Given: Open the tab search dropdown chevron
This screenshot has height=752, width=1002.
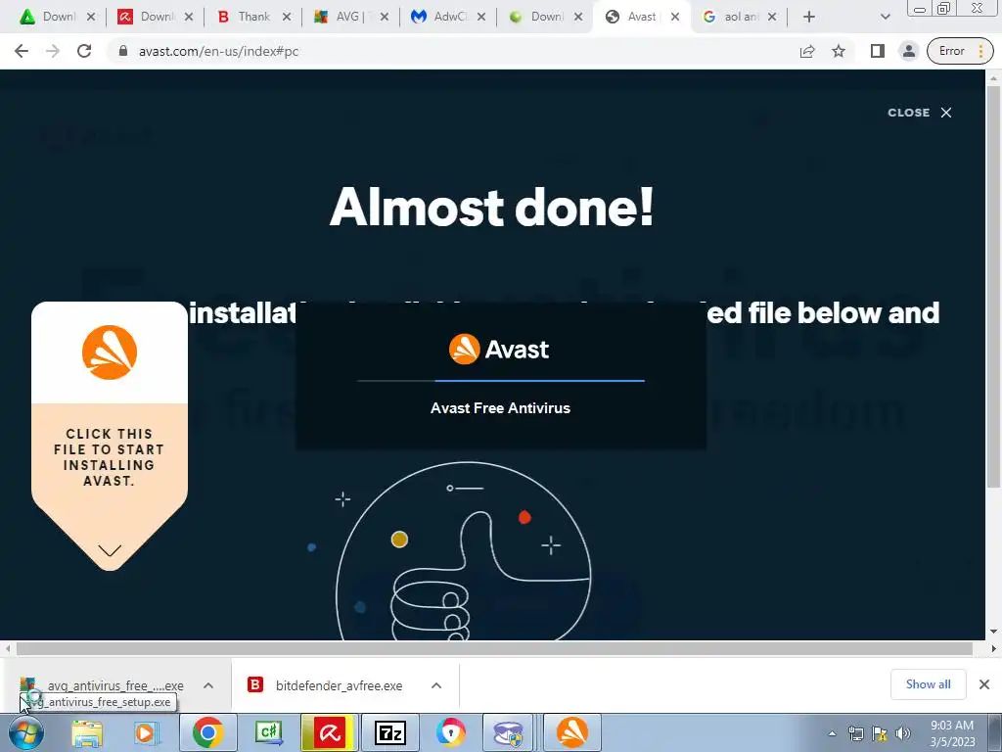Looking at the screenshot, I should coord(885,18).
